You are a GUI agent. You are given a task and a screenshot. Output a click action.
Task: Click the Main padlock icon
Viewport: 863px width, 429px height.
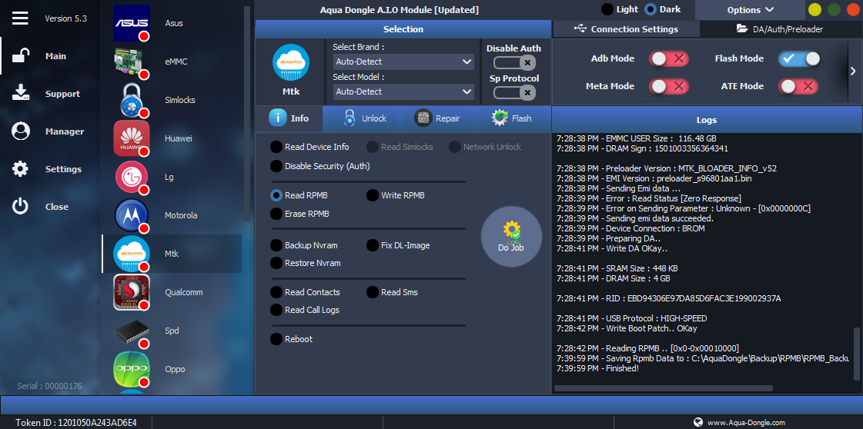[x=20, y=56]
